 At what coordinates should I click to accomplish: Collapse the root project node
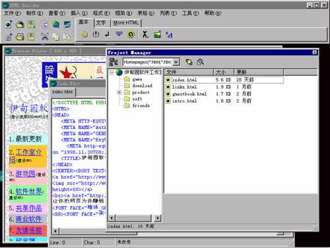click(112, 72)
